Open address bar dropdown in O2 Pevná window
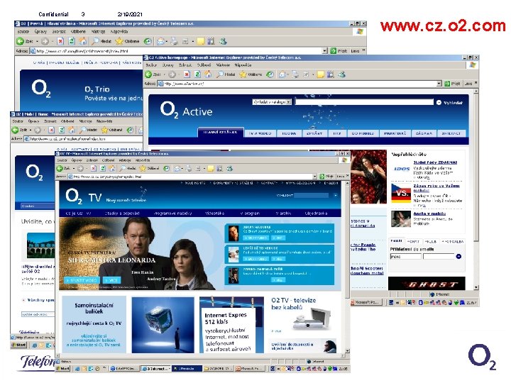This screenshot has width=511, height=383. point(324,51)
